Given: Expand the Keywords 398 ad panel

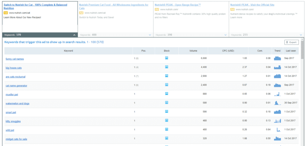Looking at the screenshot, I should pos(225,35).
